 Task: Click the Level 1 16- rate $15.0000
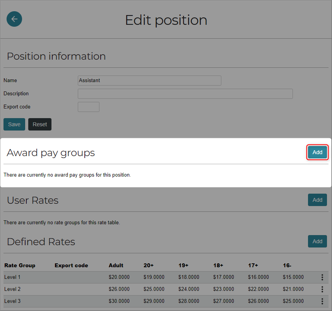(x=293, y=277)
